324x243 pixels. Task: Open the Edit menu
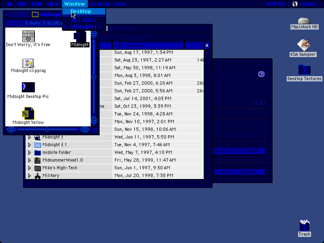36,4
